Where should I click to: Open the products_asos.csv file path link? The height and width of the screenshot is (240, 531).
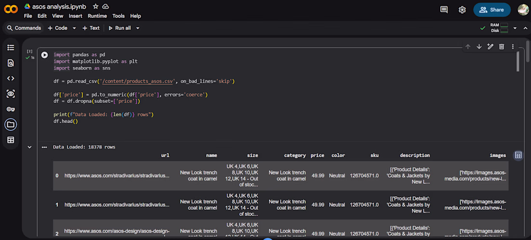click(x=137, y=81)
